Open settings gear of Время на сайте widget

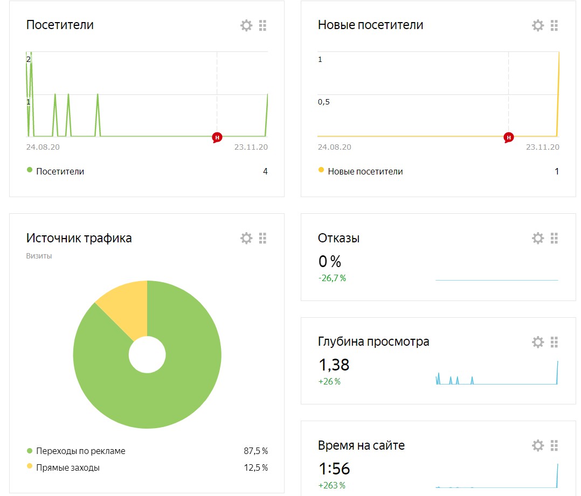point(538,446)
